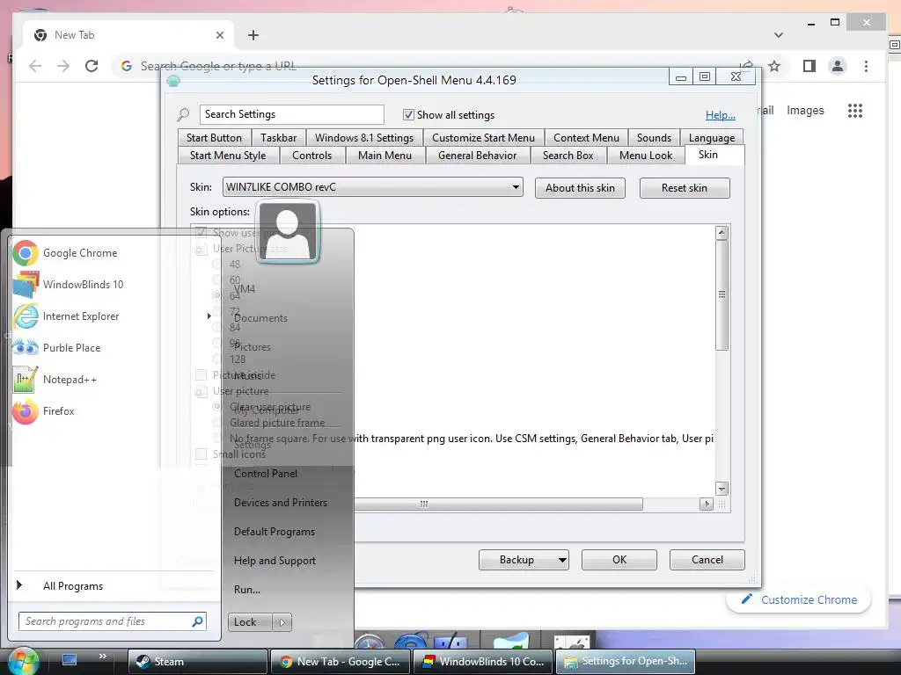Switch to WindowBlinds 10 taskbar button
This screenshot has width=901, height=675.
[x=482, y=661]
